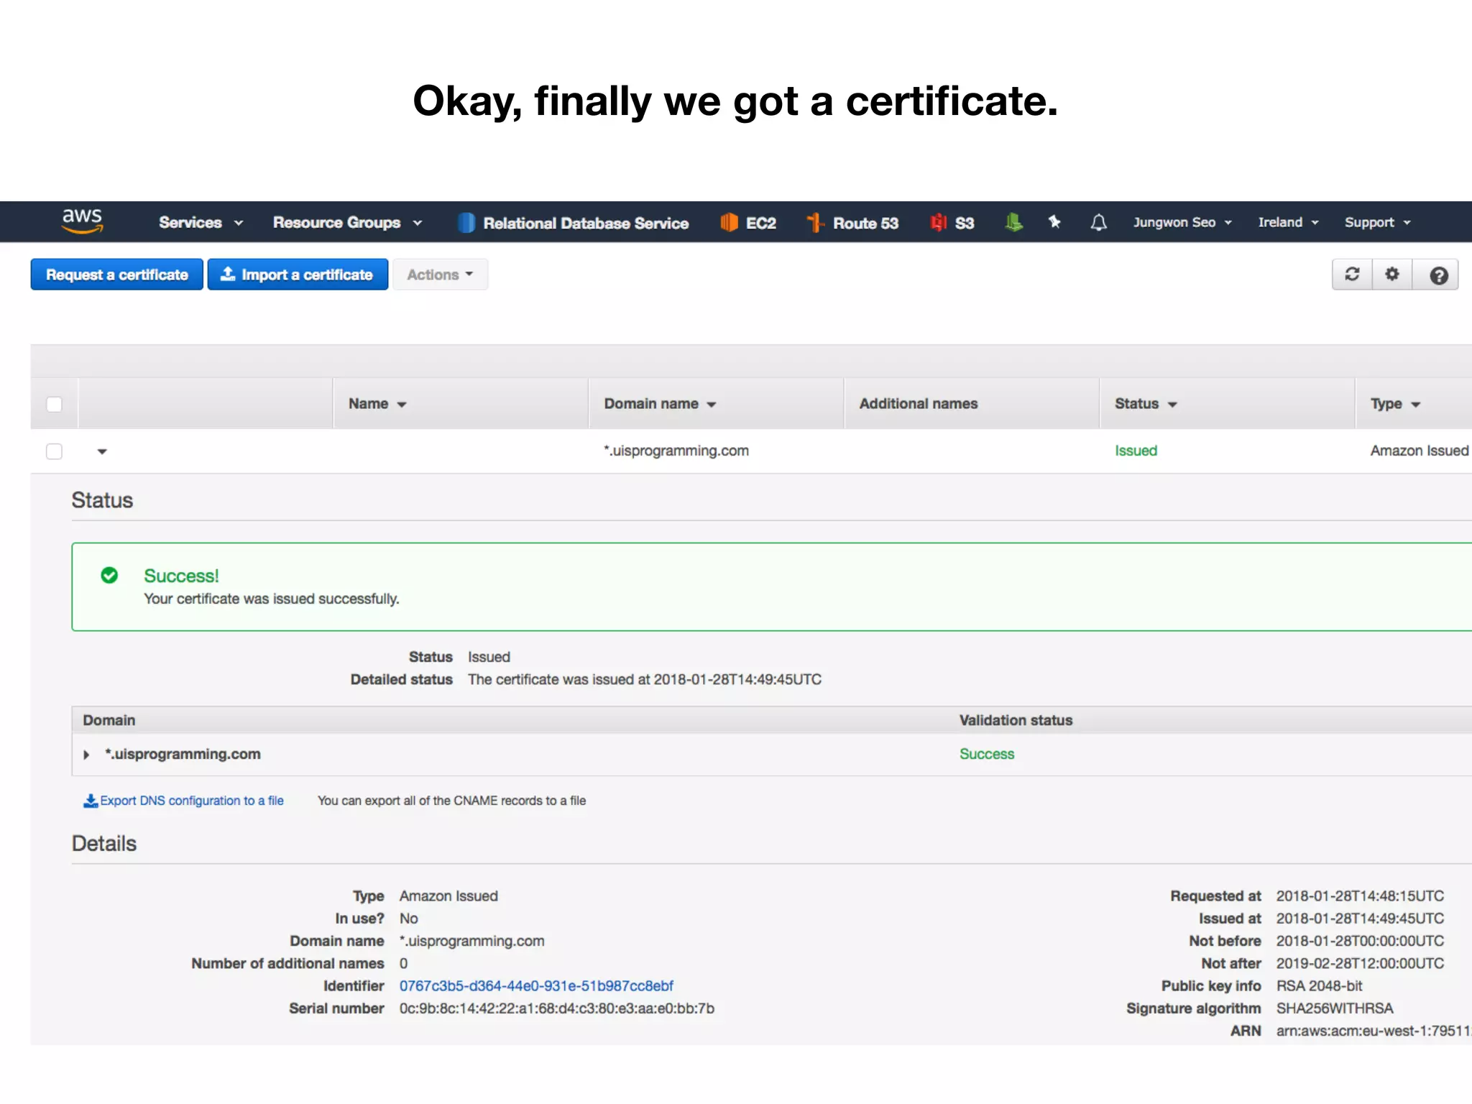Open the Relational Database Service shortcut icon
Viewport: 1472px width, 1104px height.
point(466,223)
